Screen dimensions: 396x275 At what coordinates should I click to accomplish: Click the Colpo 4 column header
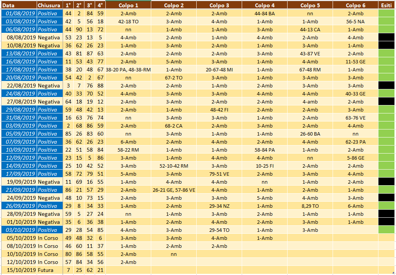point(265,5)
